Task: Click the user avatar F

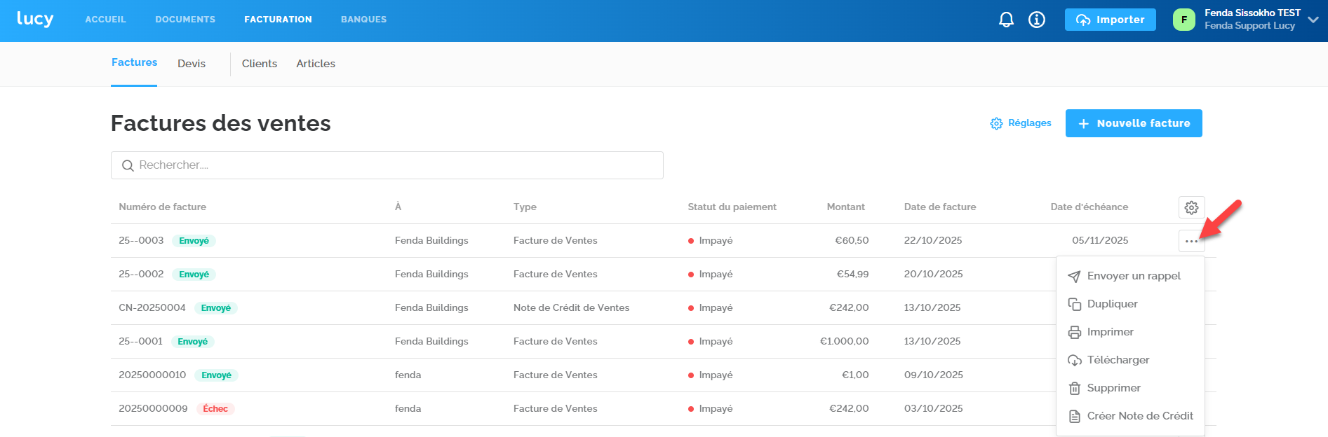Action: [1183, 20]
